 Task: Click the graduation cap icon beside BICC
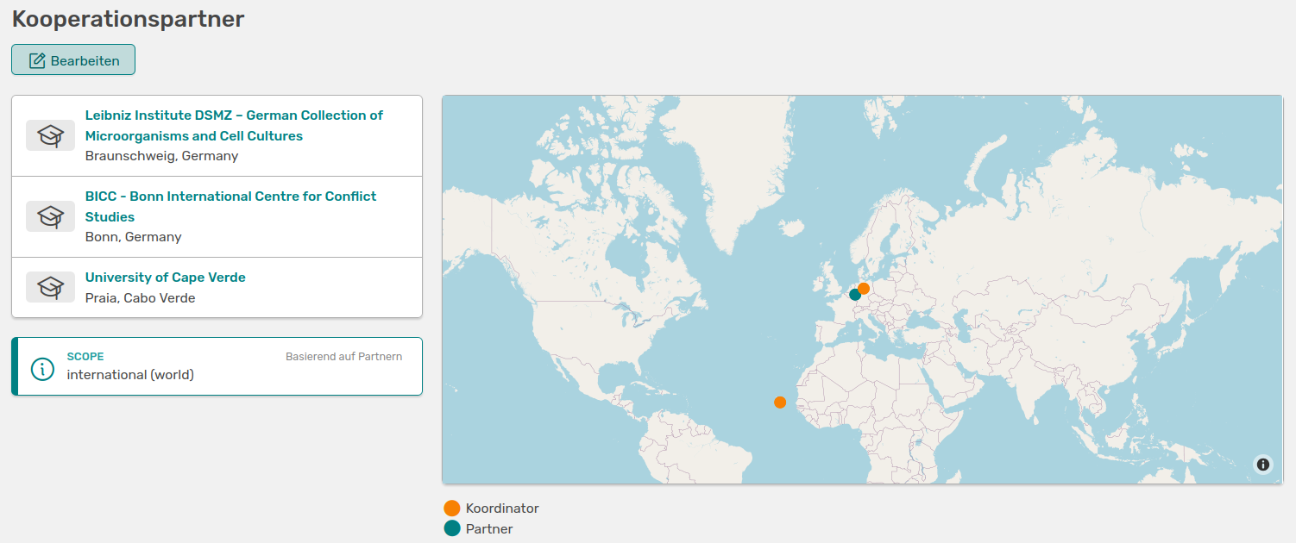[50, 216]
